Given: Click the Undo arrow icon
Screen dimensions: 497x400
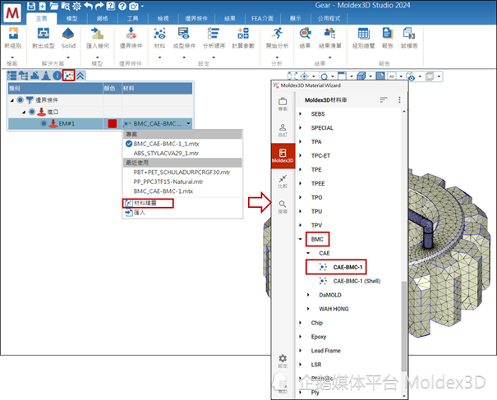Looking at the screenshot, I should 89,6.
